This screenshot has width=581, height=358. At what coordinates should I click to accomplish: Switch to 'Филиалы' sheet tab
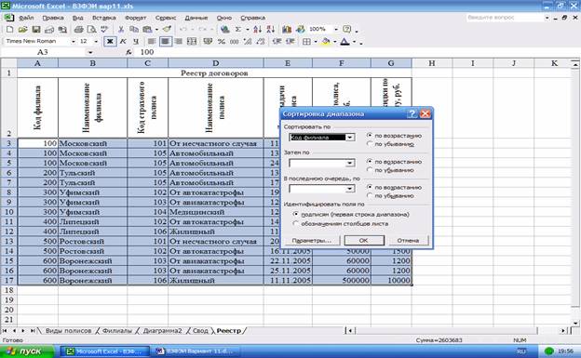point(117,331)
